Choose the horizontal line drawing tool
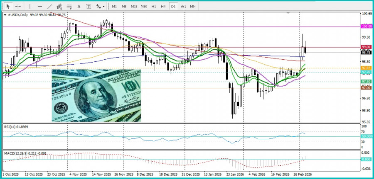The width and height of the screenshot is (374, 179). click(x=40, y=6)
